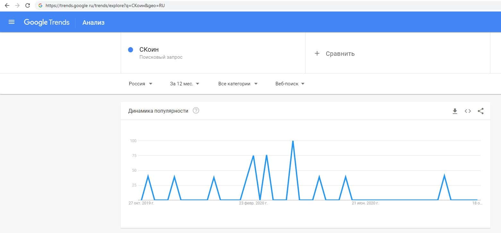Expand the Все категории dropdown

pyautogui.click(x=238, y=84)
